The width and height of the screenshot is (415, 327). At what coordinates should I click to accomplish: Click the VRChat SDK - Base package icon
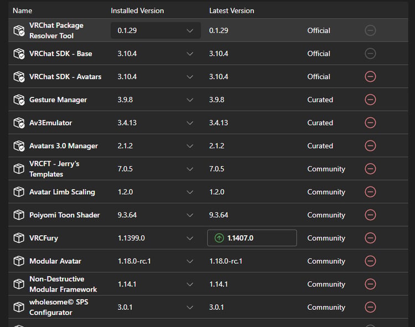click(x=19, y=54)
